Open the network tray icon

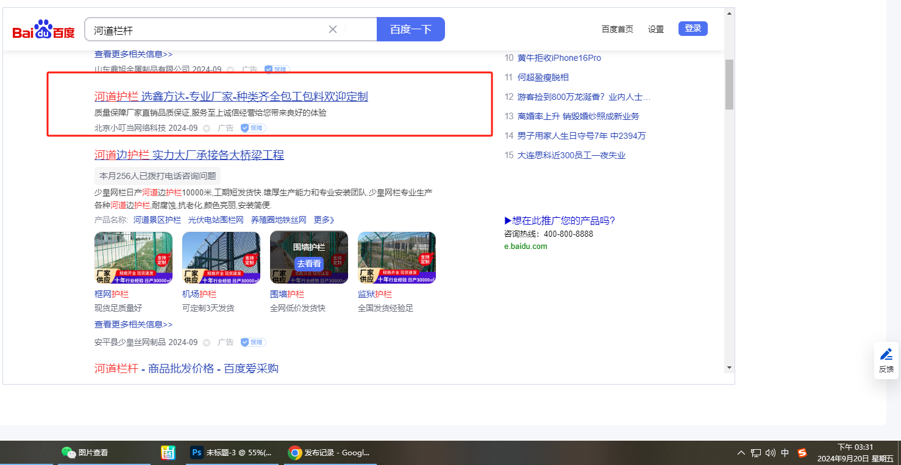click(756, 453)
